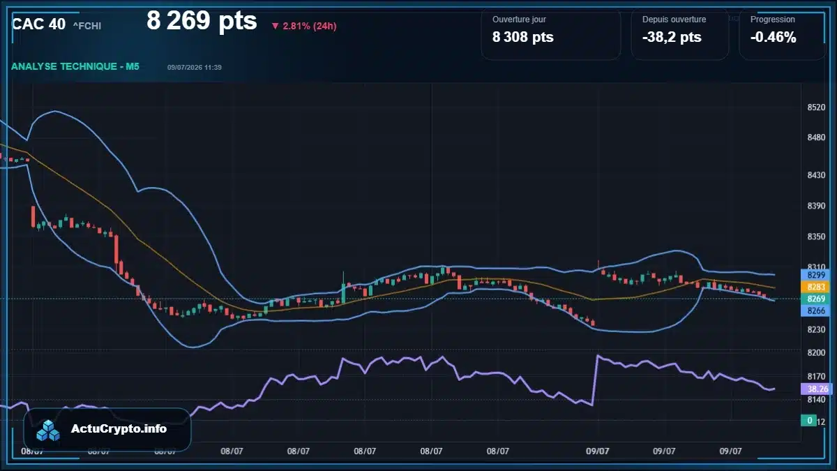
Task: Click the 8 269 pts current price
Action: pyautogui.click(x=202, y=21)
